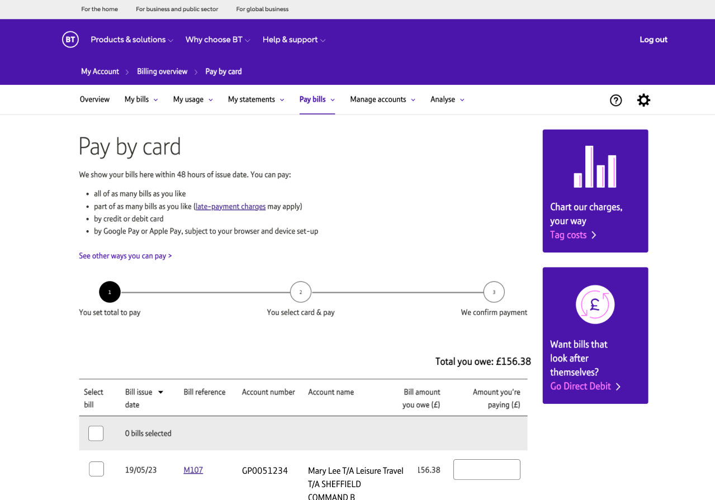Click the We confirm payment label
Viewport: 715px width, 500px height.
494,313
